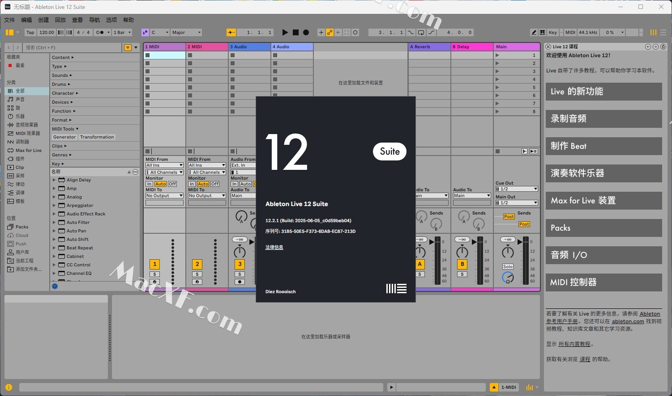Go to next Help View lesson page
This screenshot has height=396, width=672.
[x=655, y=46]
